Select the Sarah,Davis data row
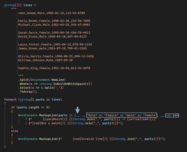 point(54,33)
